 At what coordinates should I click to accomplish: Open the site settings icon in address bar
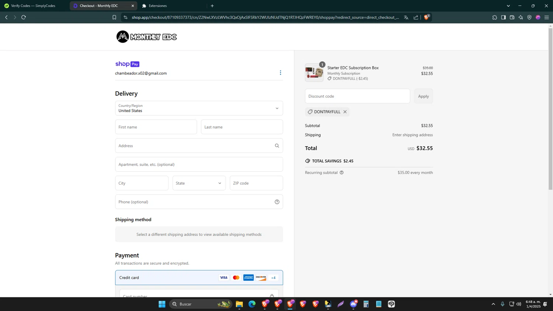(125, 17)
